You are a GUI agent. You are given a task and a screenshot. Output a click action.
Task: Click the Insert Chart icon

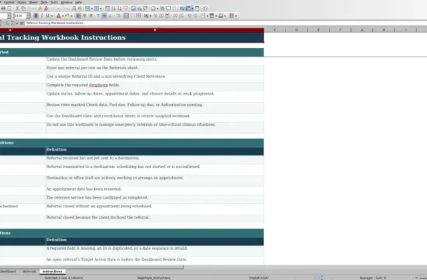(139, 9)
